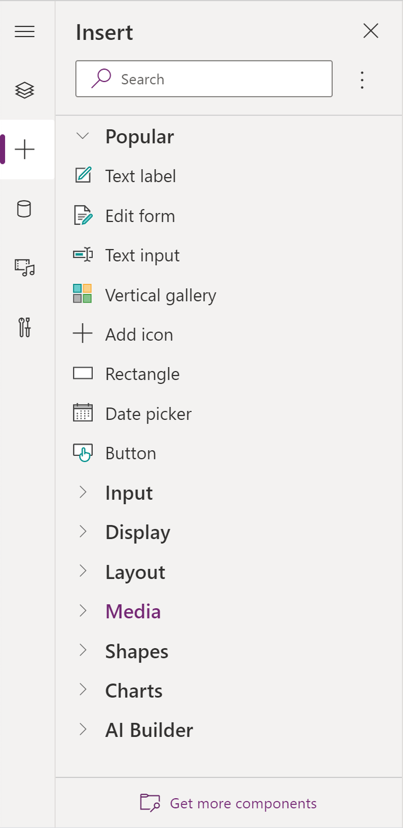
Task: Expand the AI Builder category chevron
Action: (x=83, y=729)
